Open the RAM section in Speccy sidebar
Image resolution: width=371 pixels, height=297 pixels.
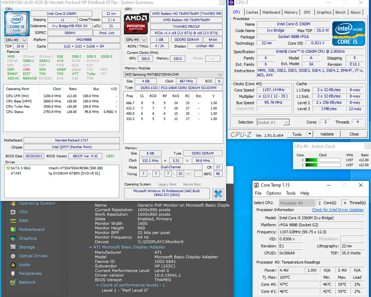pos(23,221)
